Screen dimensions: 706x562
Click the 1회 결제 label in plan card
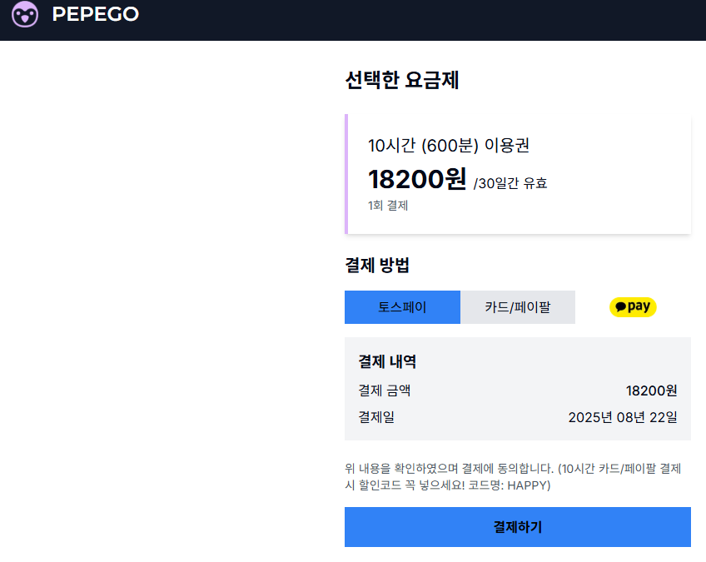388,206
